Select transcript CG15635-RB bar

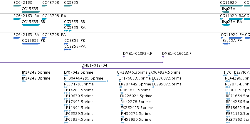(x=31, y=25)
